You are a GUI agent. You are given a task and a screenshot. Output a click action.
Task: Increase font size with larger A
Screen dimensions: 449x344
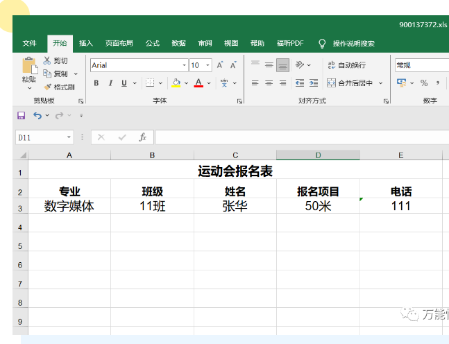(x=220, y=65)
